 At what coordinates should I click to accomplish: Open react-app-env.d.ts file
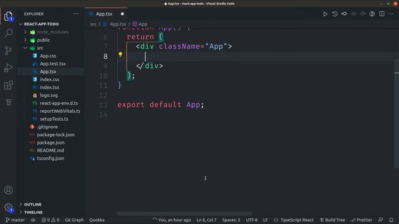click(59, 103)
